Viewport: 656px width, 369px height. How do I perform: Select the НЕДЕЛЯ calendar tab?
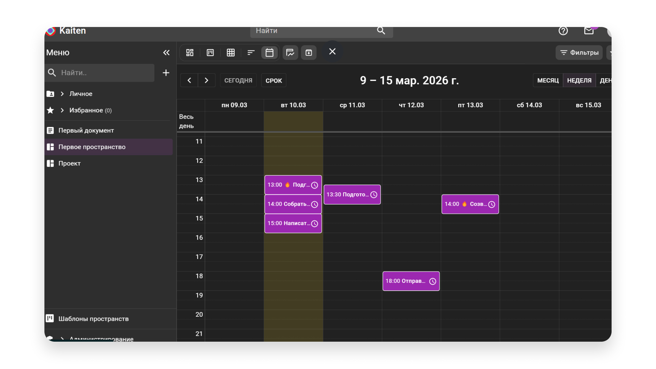pyautogui.click(x=579, y=81)
